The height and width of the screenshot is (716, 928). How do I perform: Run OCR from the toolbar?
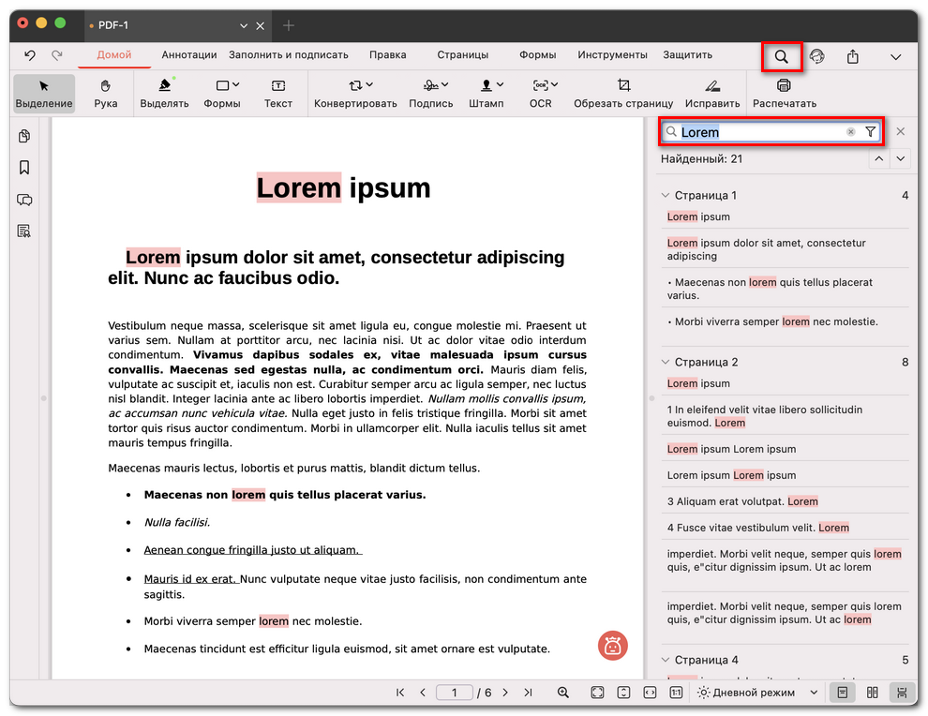[x=541, y=93]
